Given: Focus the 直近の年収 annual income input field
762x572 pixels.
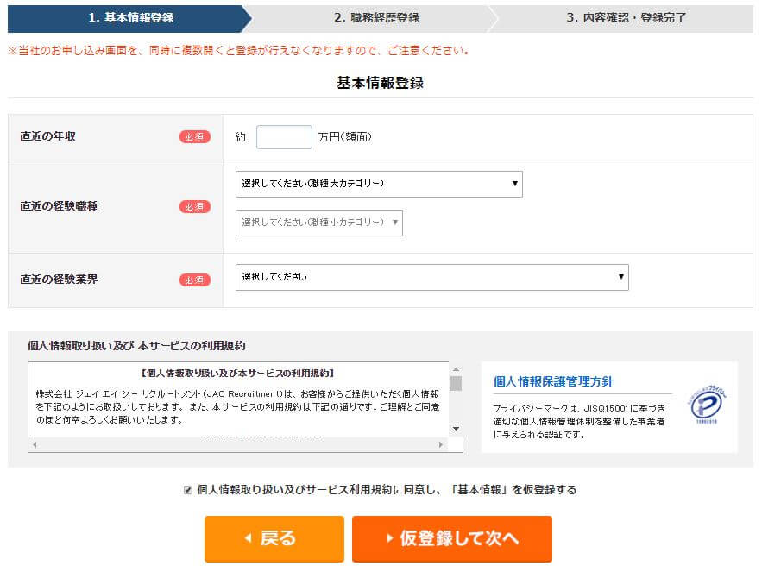Looking at the screenshot, I should 284,137.
